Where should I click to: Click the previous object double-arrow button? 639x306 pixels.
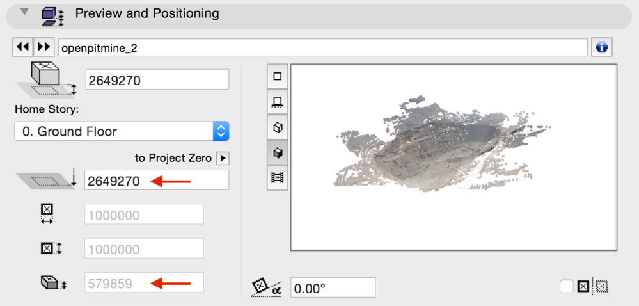coord(23,47)
